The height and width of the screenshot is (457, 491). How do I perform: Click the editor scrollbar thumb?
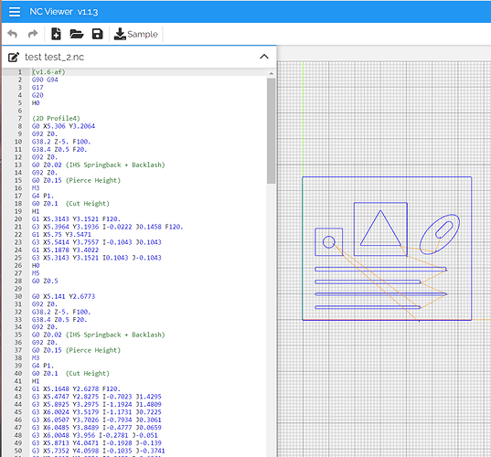click(x=272, y=131)
